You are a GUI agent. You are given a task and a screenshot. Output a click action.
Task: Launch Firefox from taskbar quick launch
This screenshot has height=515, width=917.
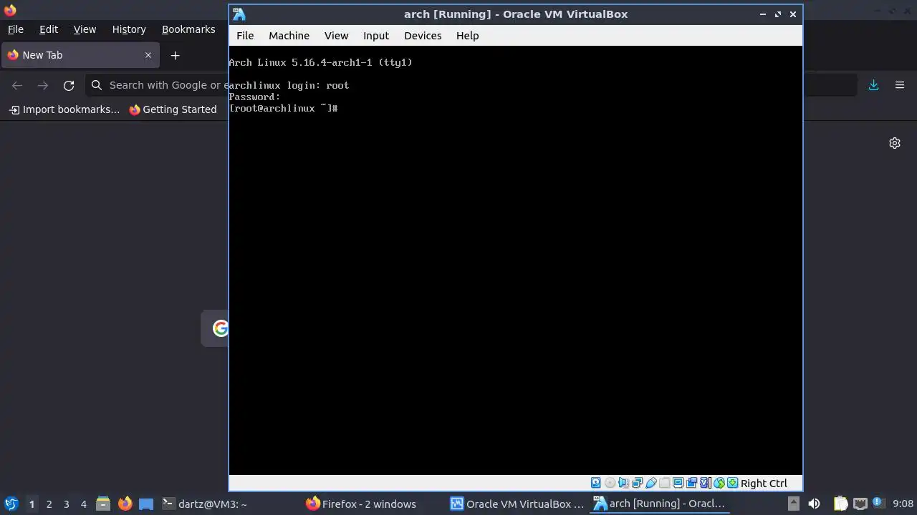click(x=125, y=504)
